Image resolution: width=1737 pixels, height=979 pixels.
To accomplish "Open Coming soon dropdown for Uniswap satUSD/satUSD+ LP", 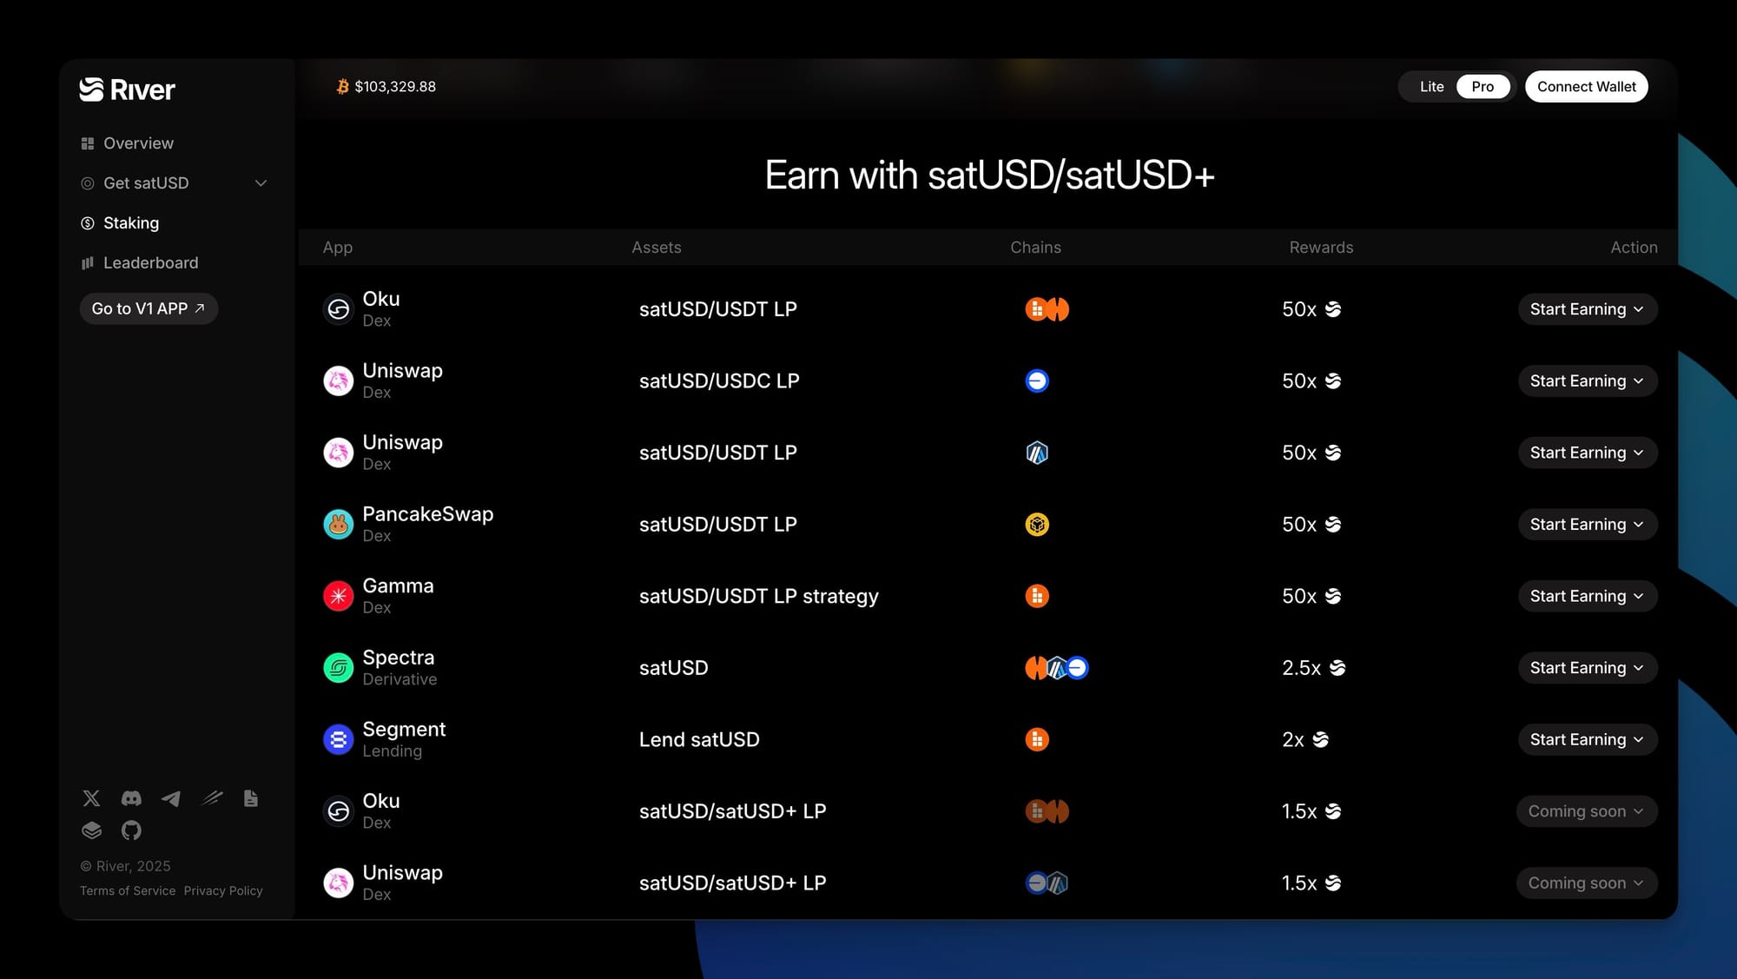I will 1587,883.
